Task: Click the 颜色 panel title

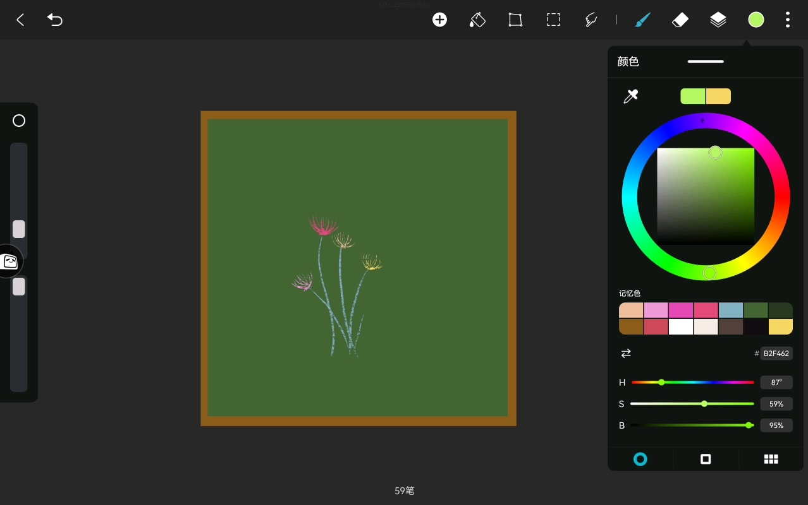Action: pyautogui.click(x=628, y=62)
